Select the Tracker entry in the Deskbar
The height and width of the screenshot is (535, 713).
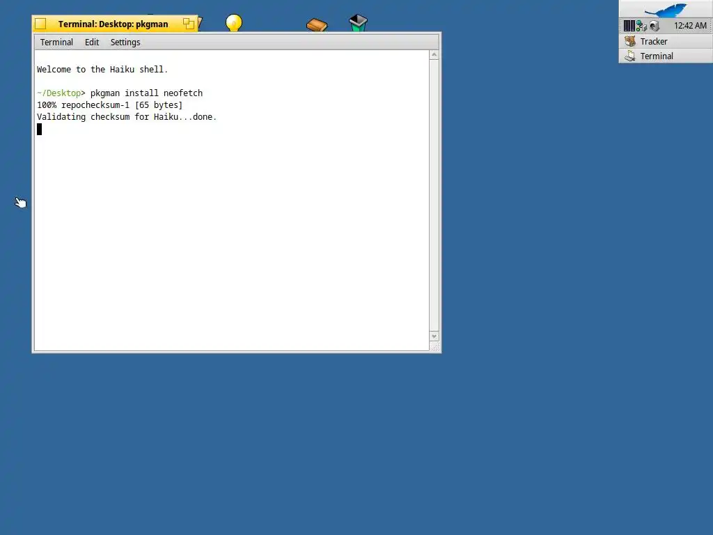(x=666, y=41)
